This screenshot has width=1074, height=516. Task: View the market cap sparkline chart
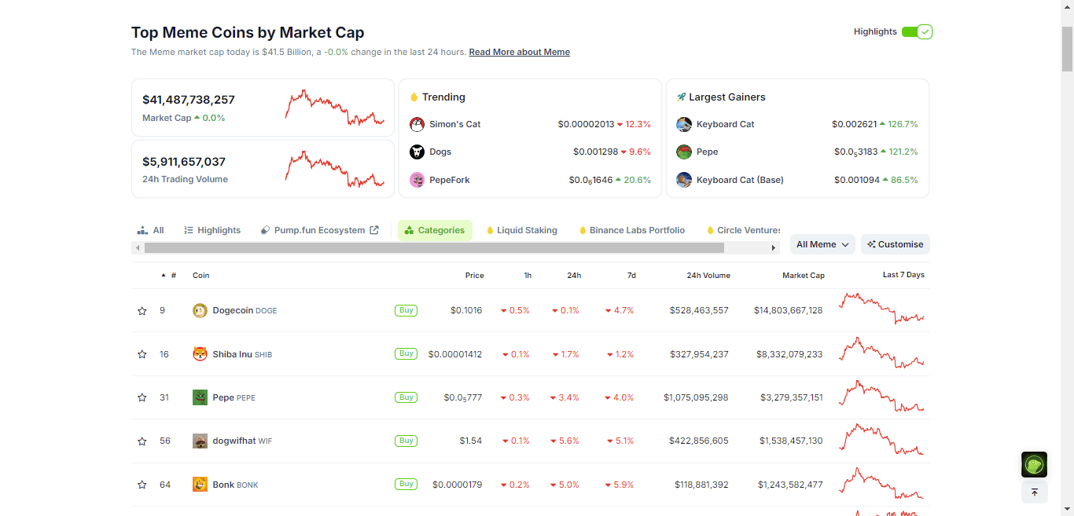(x=335, y=108)
